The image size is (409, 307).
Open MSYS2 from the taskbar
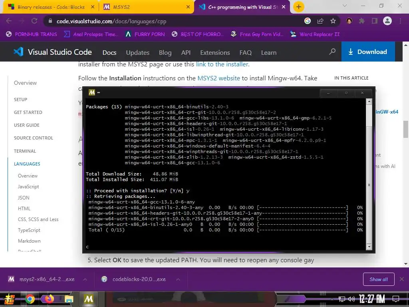pyautogui.click(x=88, y=299)
